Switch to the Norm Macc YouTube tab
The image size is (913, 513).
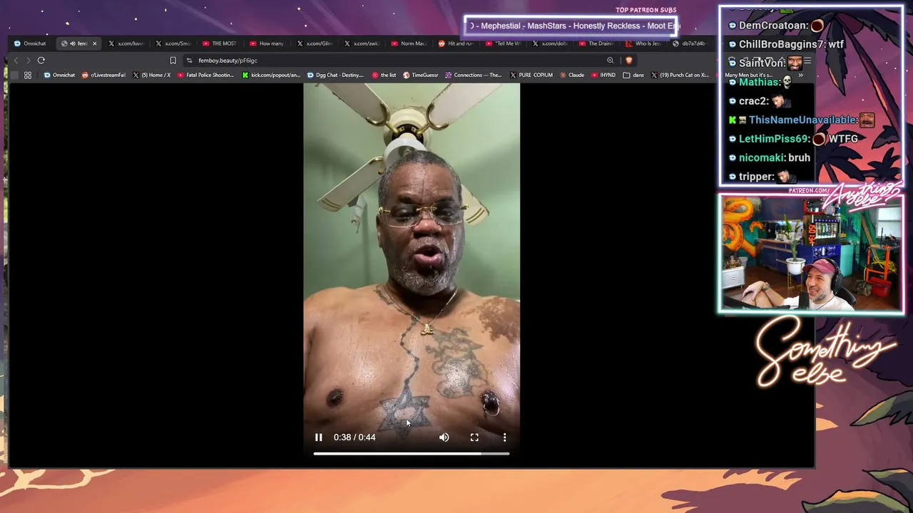tap(409, 43)
